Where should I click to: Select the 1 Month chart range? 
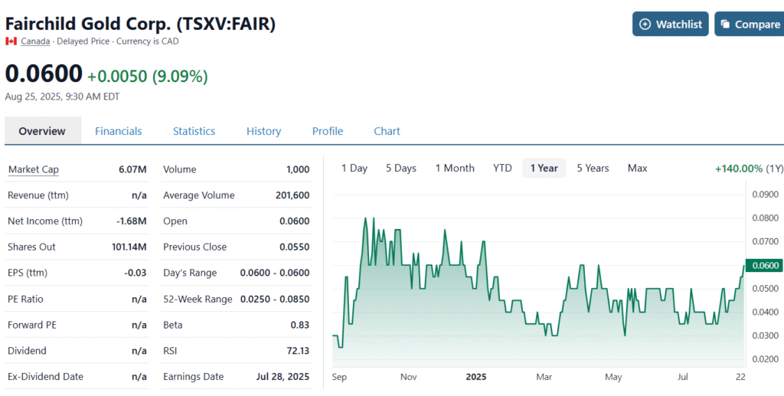(x=455, y=168)
